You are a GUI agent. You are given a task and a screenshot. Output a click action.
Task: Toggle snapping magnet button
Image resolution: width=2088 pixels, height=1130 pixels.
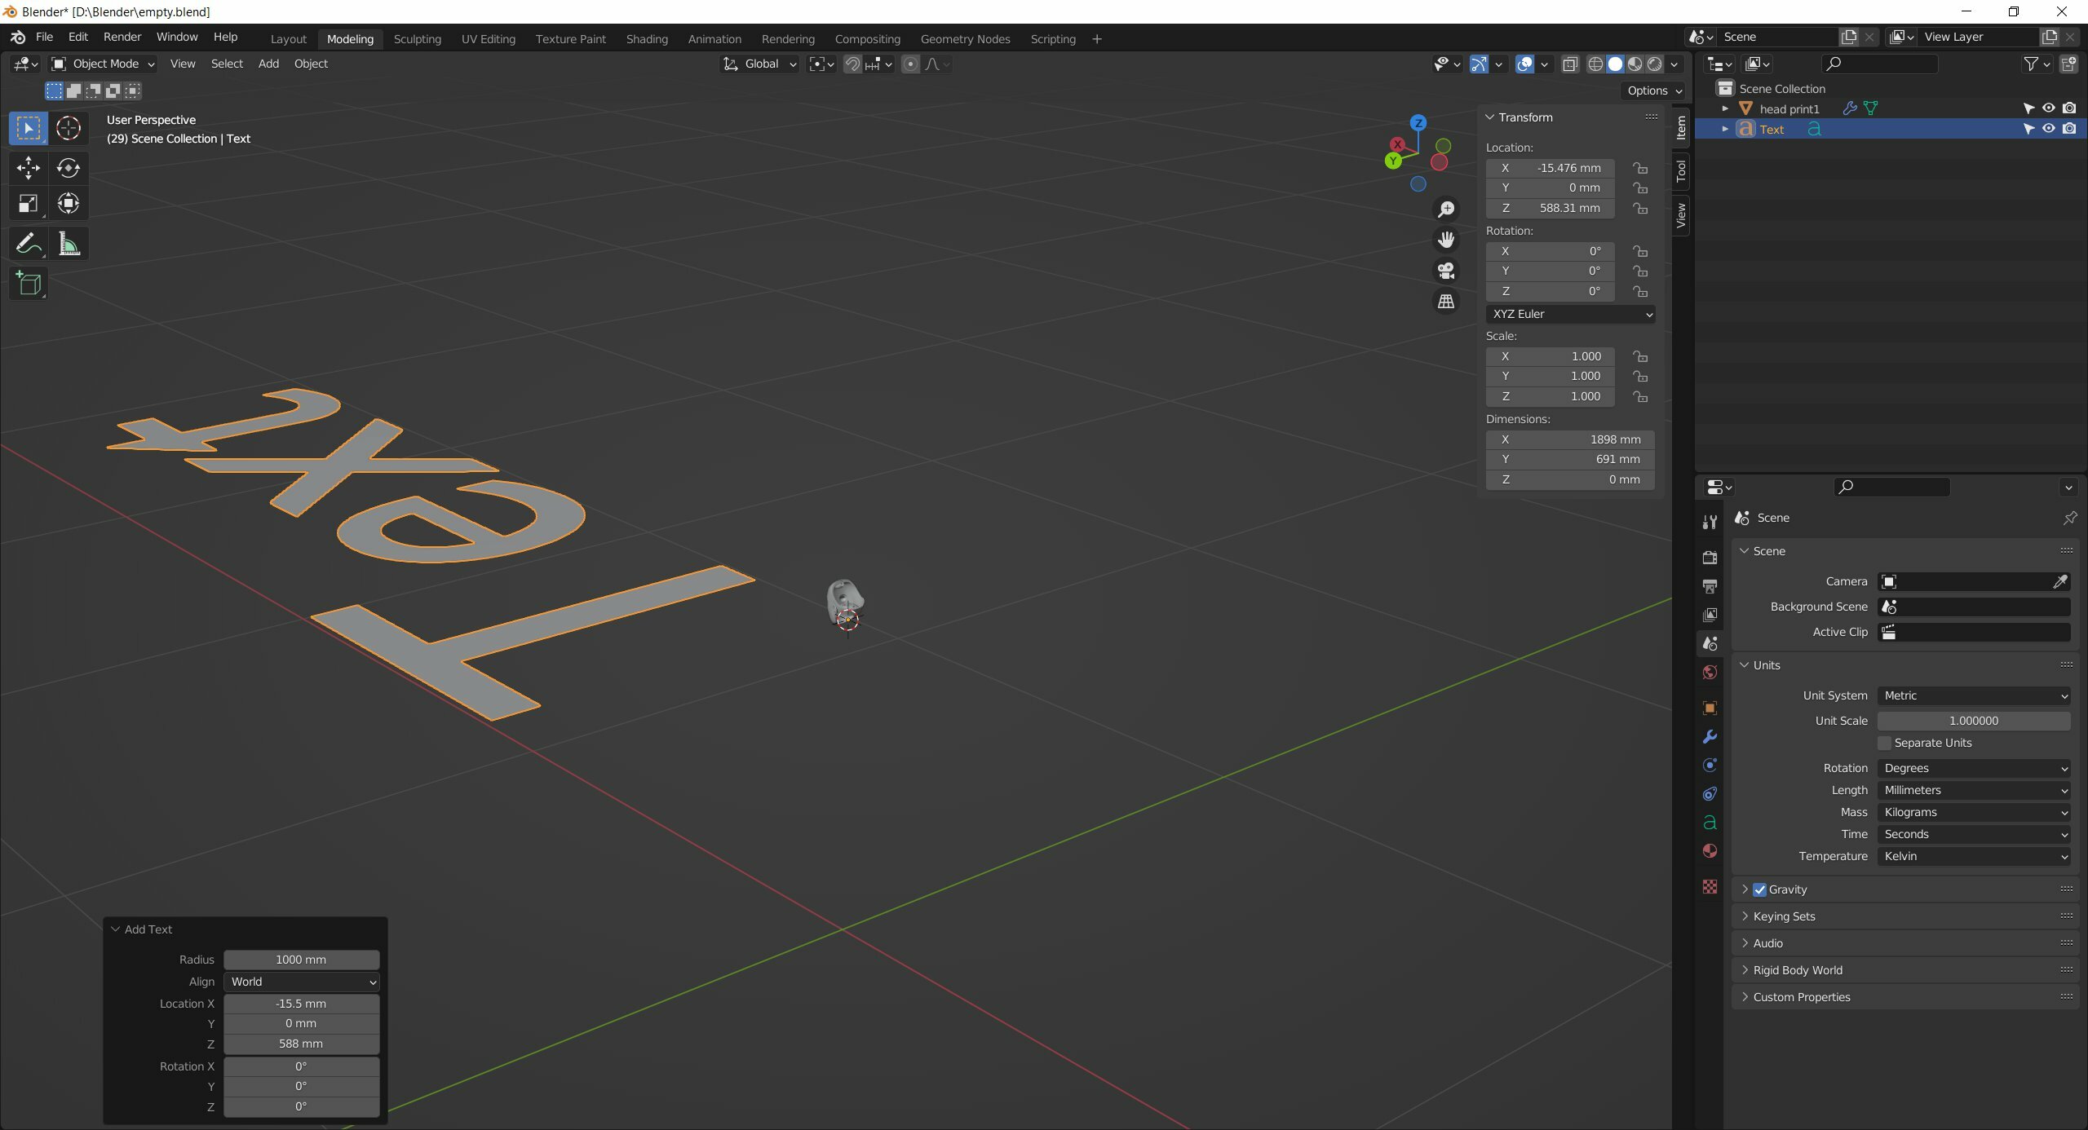coord(852,64)
